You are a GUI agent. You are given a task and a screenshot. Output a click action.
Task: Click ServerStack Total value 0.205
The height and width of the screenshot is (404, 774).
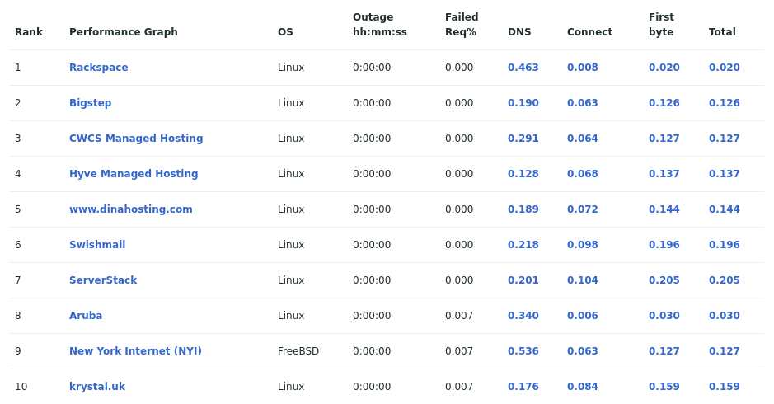click(x=725, y=280)
